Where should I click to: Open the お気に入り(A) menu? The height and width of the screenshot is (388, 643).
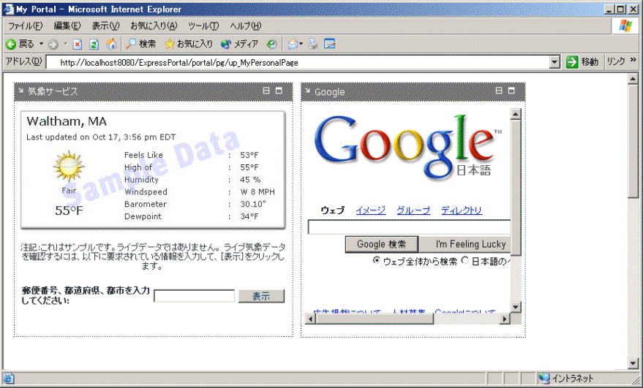coord(154,26)
